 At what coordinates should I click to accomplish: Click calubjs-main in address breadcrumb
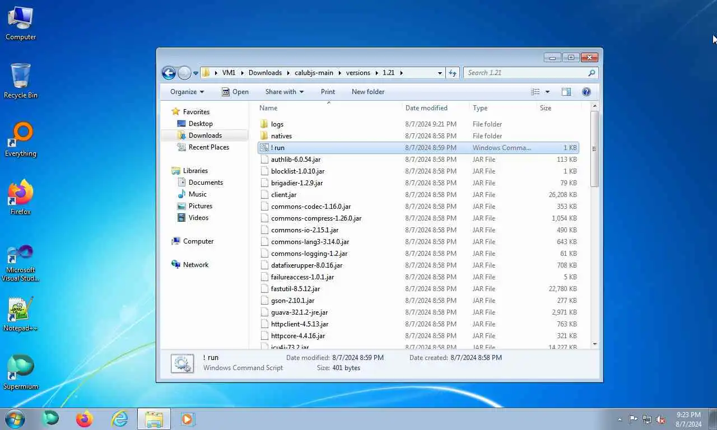(x=314, y=73)
